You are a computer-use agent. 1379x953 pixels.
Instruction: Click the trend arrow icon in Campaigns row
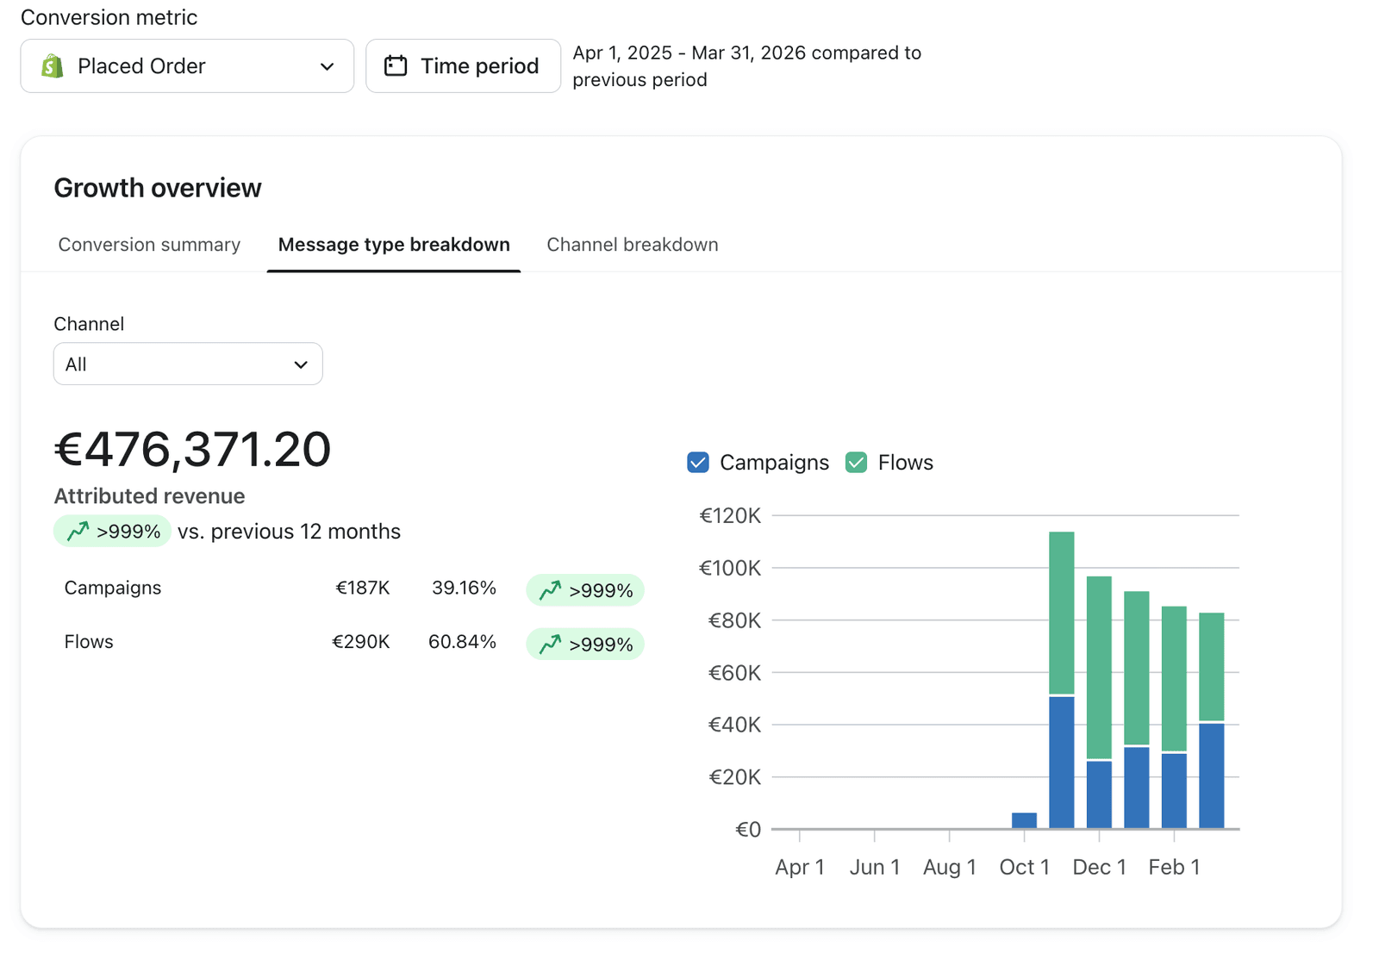tap(550, 590)
